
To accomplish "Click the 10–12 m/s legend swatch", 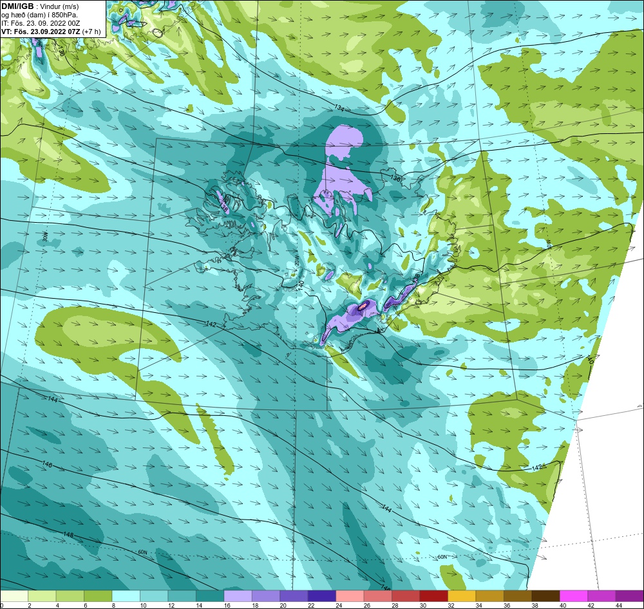I will [x=154, y=596].
